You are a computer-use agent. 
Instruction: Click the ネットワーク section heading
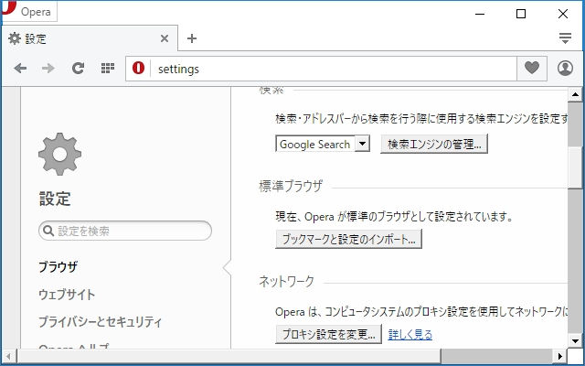[286, 281]
